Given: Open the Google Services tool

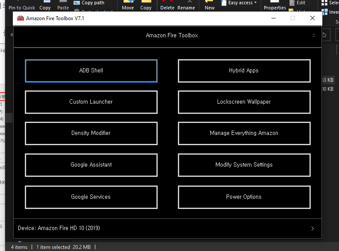Looking at the screenshot, I should pos(91,197).
